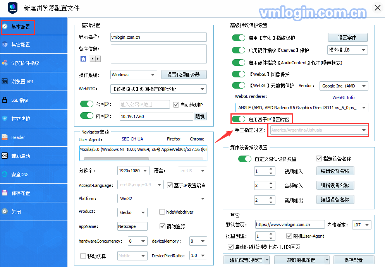Click the SEC-CH-UA link
The image size is (385, 267).
(x=132, y=139)
